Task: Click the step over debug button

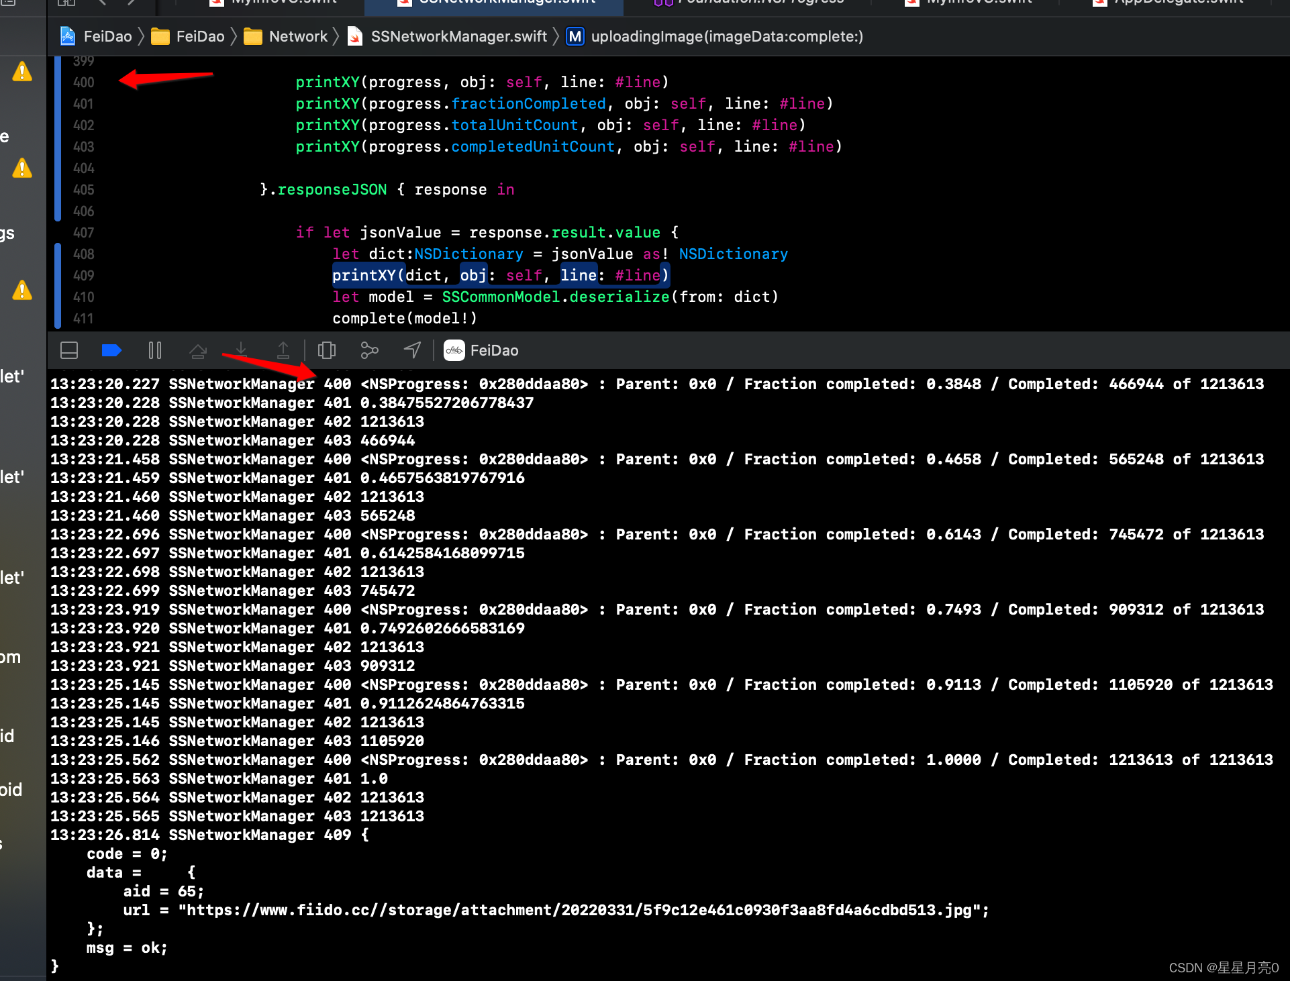Action: [198, 350]
